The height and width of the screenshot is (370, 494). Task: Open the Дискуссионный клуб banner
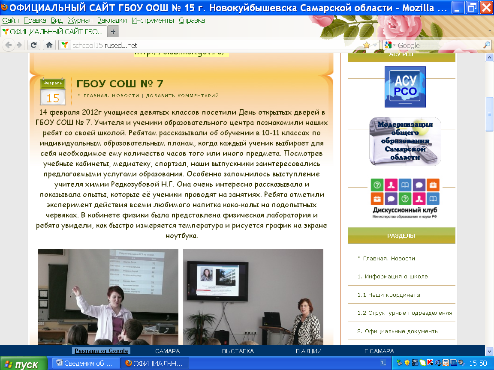point(405,199)
